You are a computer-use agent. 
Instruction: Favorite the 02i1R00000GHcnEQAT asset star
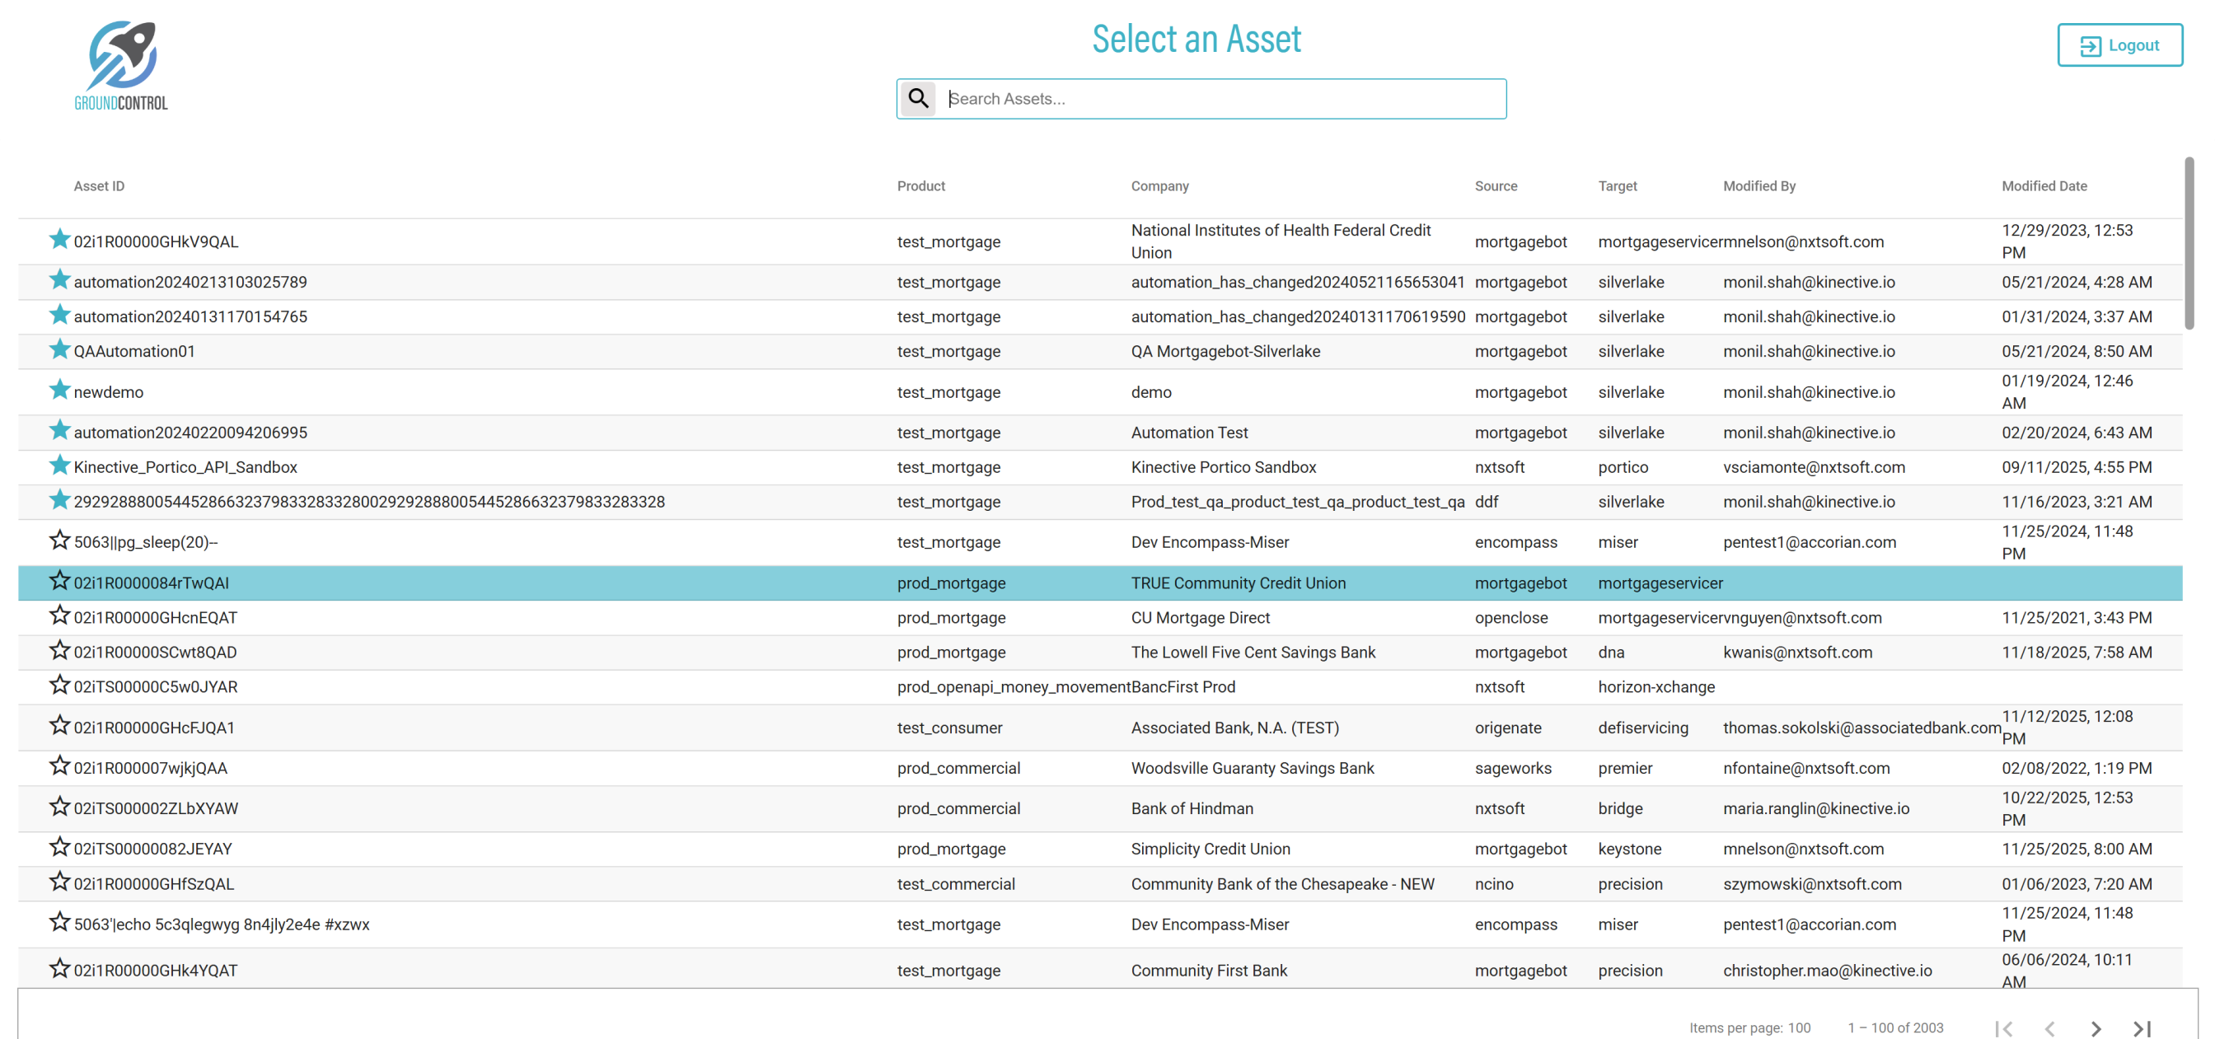(59, 616)
